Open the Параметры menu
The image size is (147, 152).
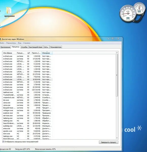click(x=11, y=43)
